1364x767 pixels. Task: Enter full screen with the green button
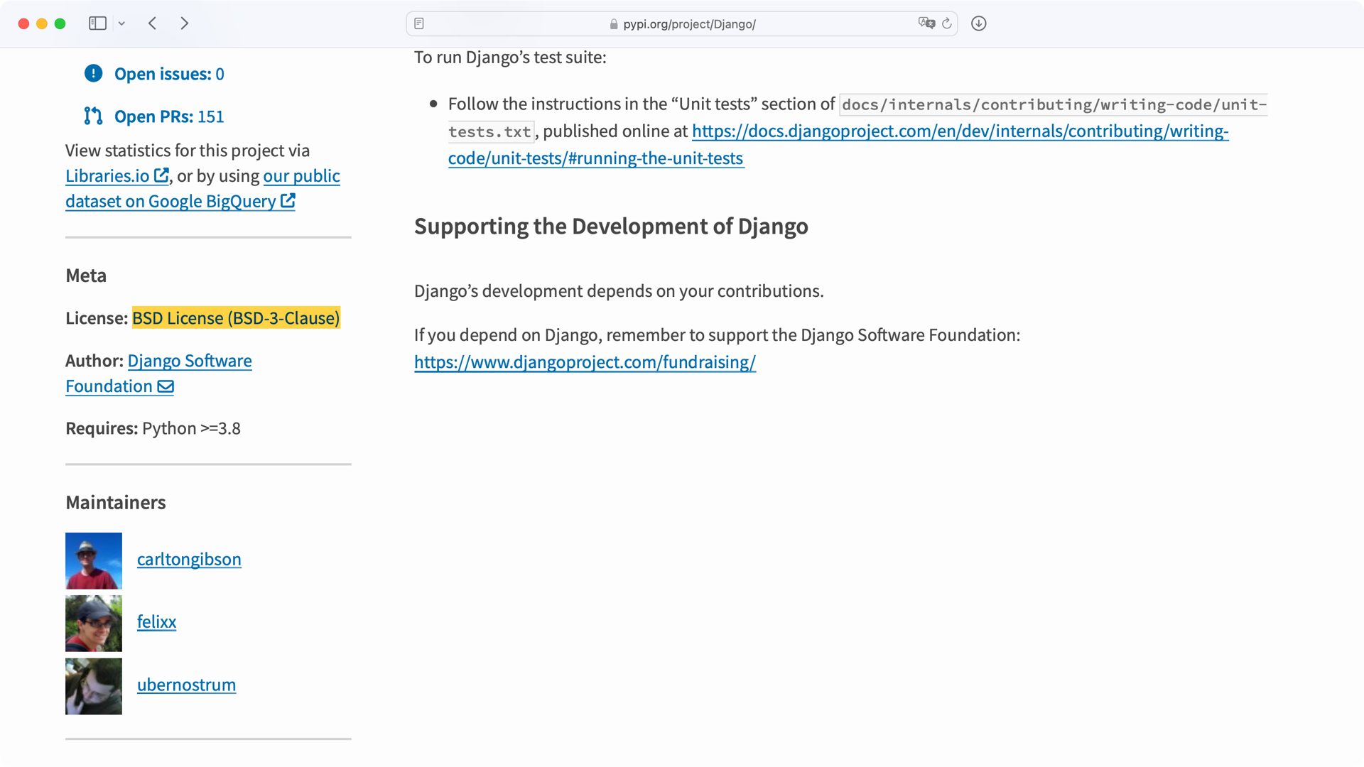(x=60, y=23)
